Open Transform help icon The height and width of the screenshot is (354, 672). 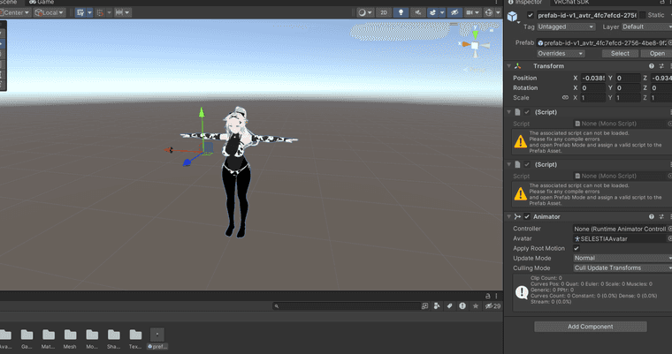click(x=652, y=66)
